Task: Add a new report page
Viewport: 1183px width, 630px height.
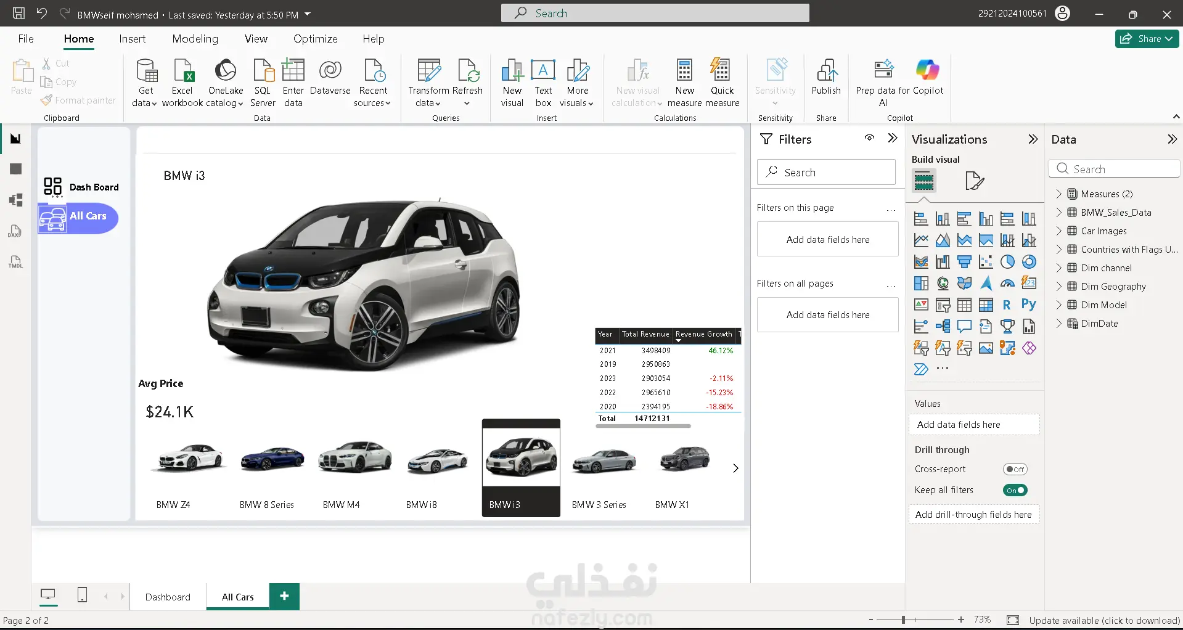Action: pos(284,596)
